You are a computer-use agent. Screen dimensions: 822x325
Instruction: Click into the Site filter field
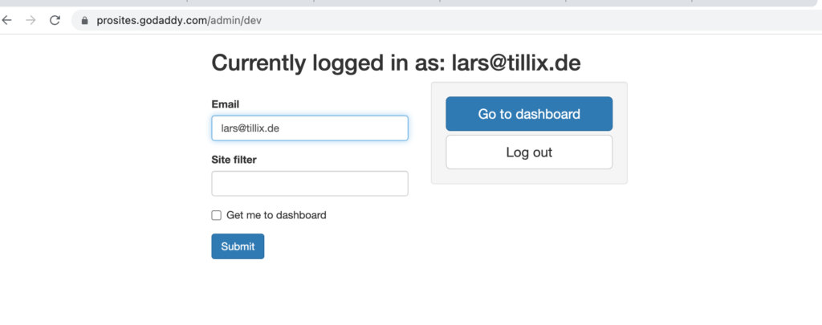tap(310, 184)
